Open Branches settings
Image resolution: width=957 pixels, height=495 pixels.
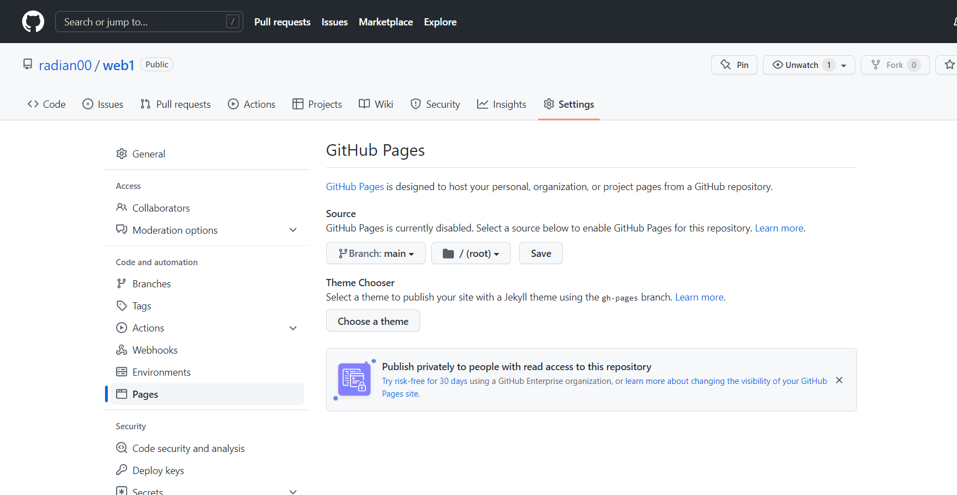click(x=207, y=283)
